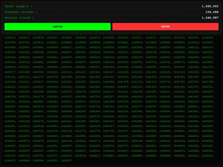Select prime 1643141
The image size is (223, 167).
coord(109,116)
